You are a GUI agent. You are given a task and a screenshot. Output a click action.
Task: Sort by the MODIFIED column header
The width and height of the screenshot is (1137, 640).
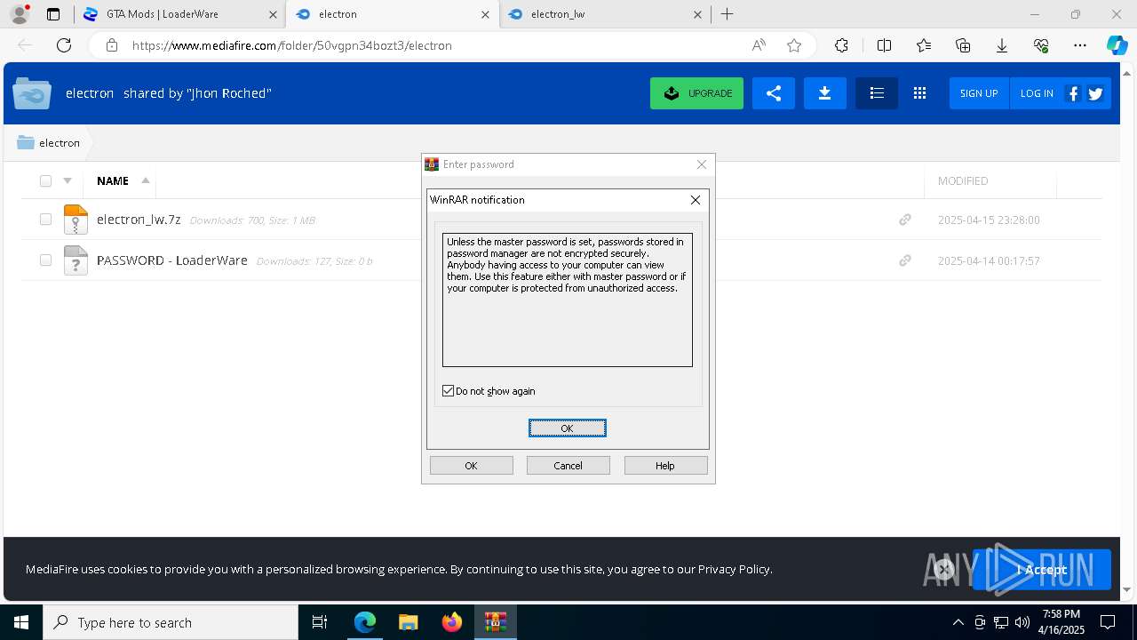(x=963, y=180)
